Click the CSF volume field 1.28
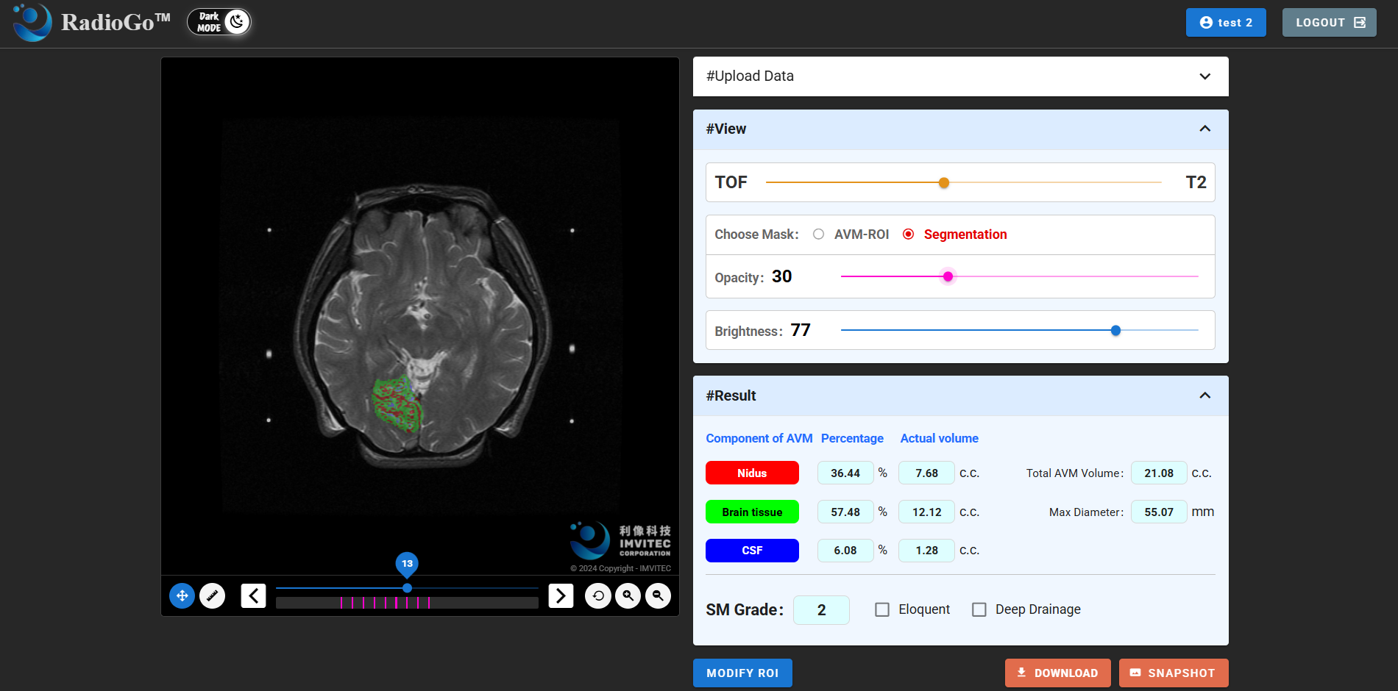Image resolution: width=1398 pixels, height=691 pixels. [x=926, y=551]
